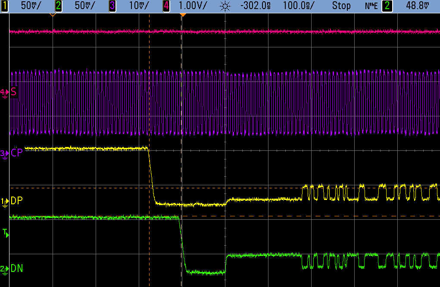Screen dimensions: 440x287
Task: Click the green trigger level T marker
Action: [5, 233]
